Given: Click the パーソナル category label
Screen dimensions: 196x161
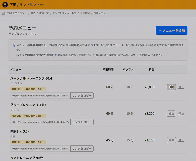Looking at the screenshot, I should coord(16,83).
